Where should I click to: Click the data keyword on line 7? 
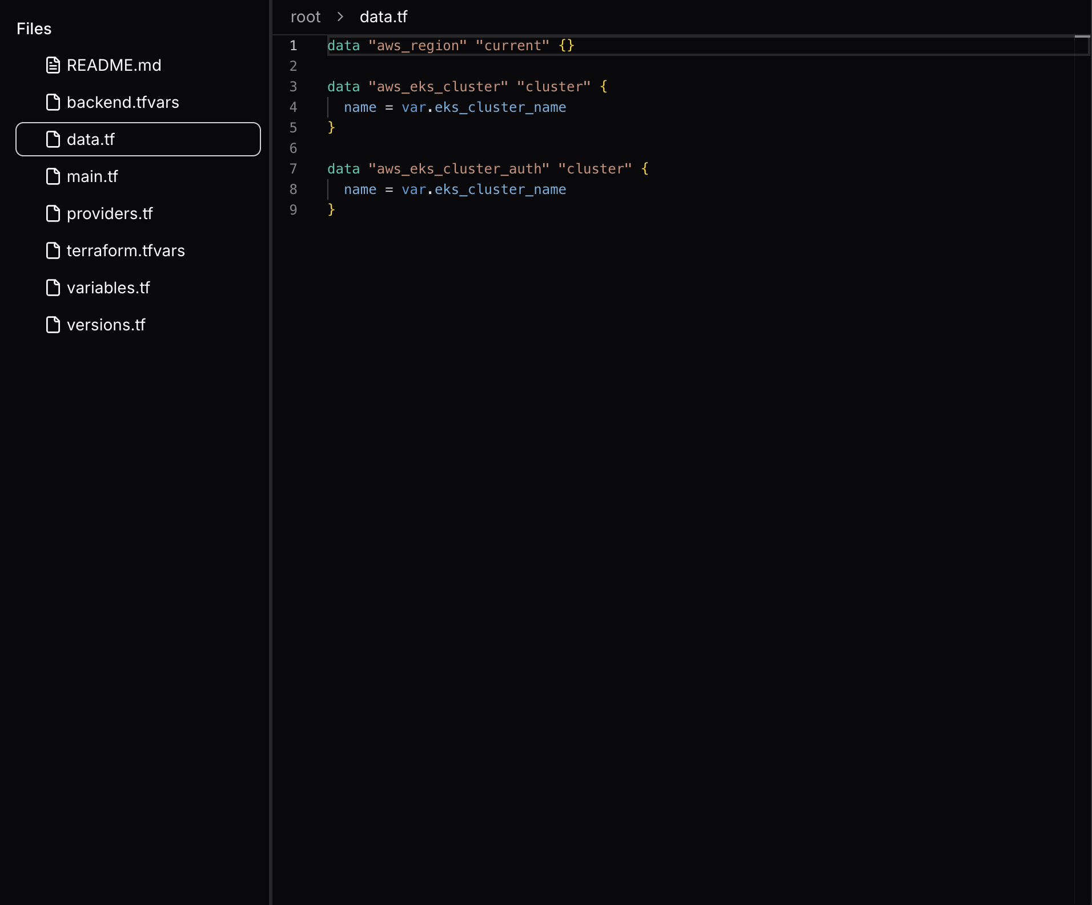tap(344, 169)
